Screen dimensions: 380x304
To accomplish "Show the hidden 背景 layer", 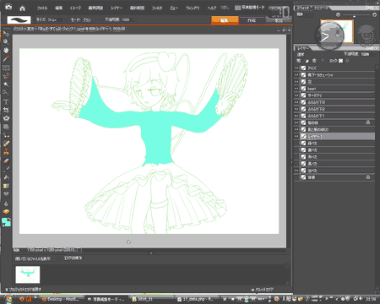I will pyautogui.click(x=296, y=177).
